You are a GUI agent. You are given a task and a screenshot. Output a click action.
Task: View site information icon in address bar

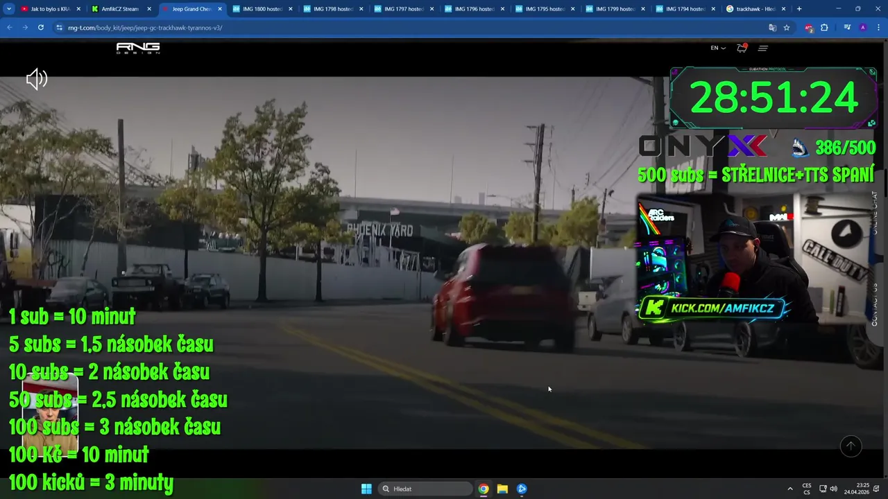click(x=60, y=28)
